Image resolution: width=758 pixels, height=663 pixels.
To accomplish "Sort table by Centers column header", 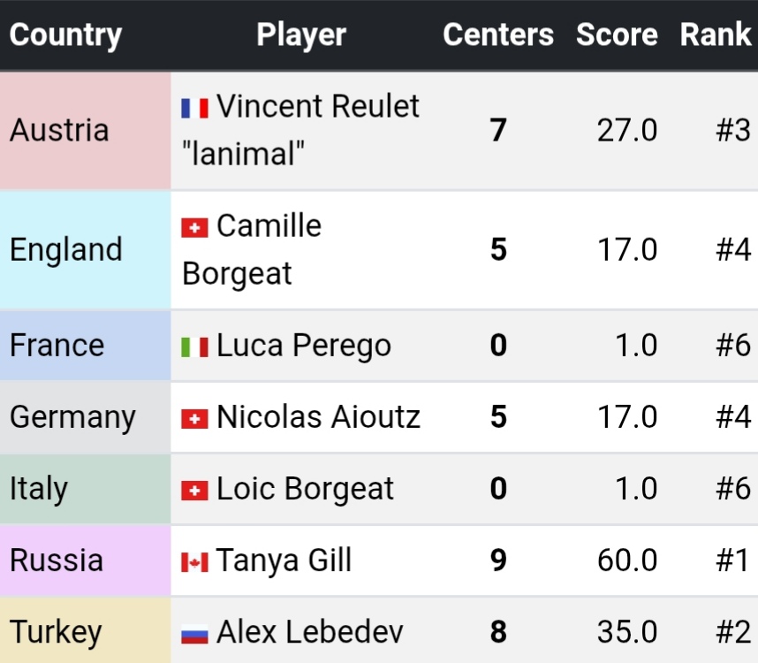I will 498,35.
